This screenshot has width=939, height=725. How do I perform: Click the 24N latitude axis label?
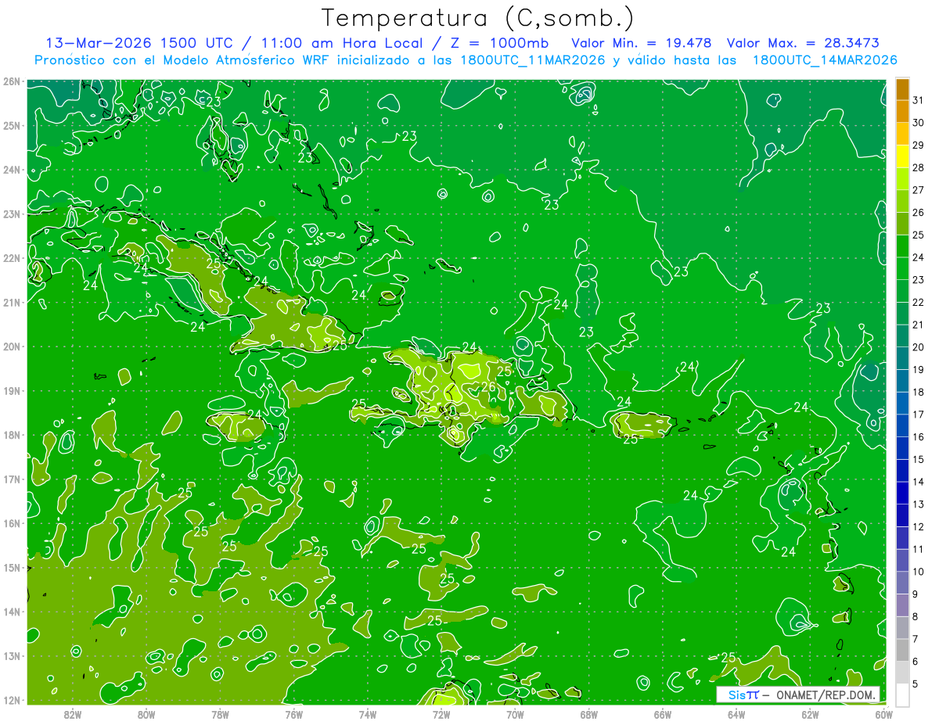tap(11, 170)
